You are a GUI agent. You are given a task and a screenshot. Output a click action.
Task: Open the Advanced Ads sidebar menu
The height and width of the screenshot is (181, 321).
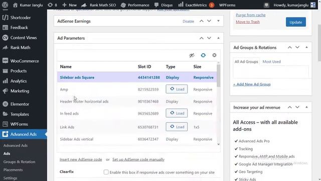(x=24, y=134)
